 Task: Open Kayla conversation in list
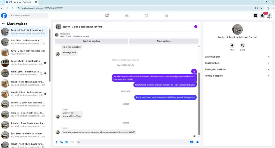[x=24, y=52]
